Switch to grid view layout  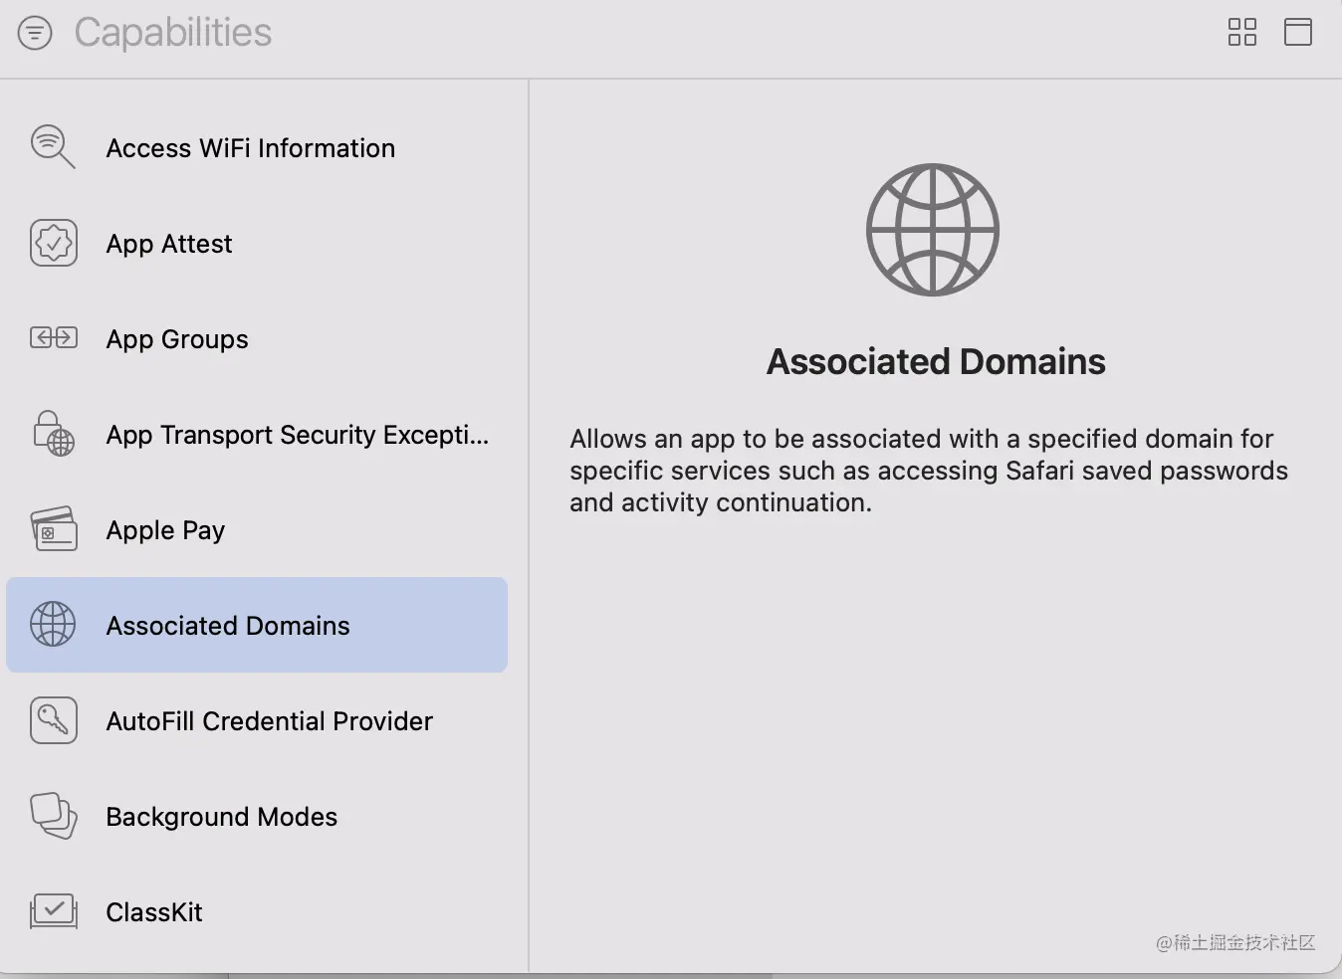point(1241,32)
